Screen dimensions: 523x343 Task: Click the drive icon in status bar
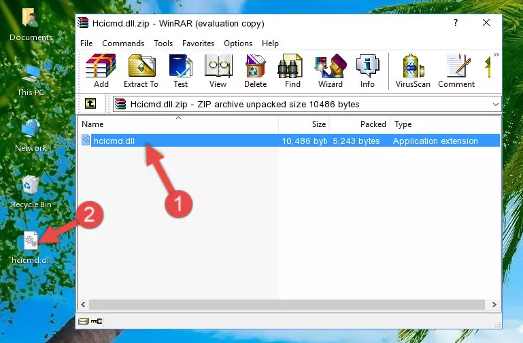point(84,321)
